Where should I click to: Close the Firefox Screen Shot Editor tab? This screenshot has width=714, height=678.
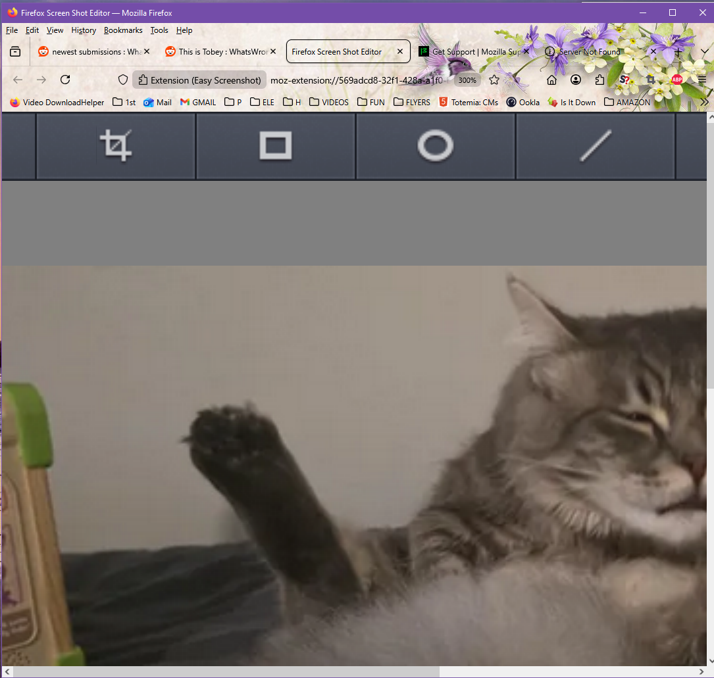(x=399, y=51)
